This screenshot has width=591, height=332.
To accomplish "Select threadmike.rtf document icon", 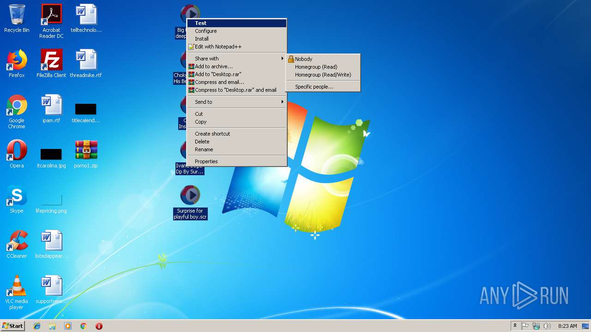I will point(86,64).
